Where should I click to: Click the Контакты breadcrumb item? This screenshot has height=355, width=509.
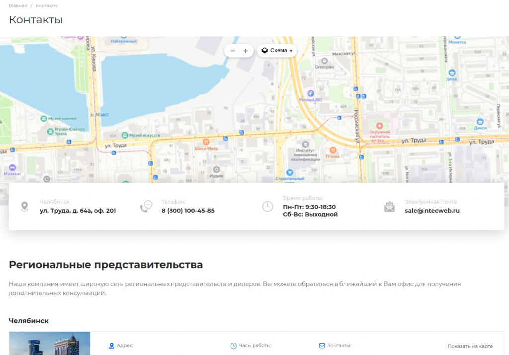[x=46, y=6]
